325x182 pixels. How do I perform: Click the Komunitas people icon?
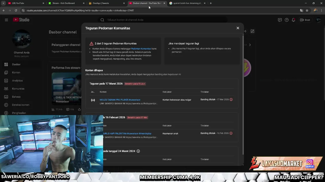(x=6, y=89)
